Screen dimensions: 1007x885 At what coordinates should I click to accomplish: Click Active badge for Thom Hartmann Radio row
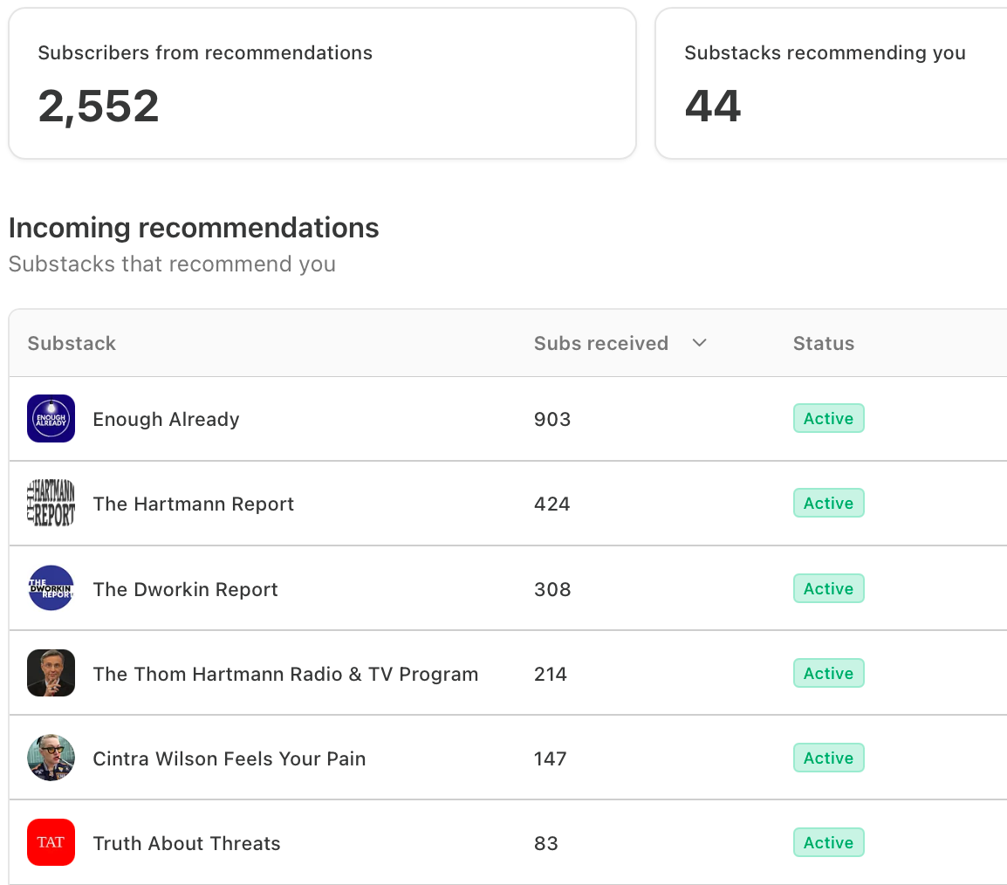pos(828,673)
